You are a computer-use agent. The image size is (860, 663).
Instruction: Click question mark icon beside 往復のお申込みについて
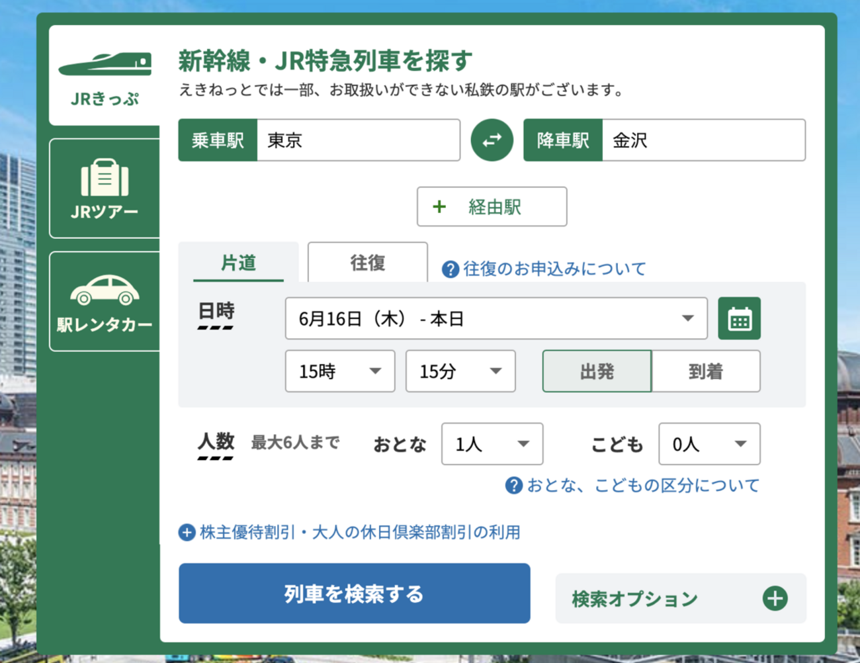[x=451, y=269]
